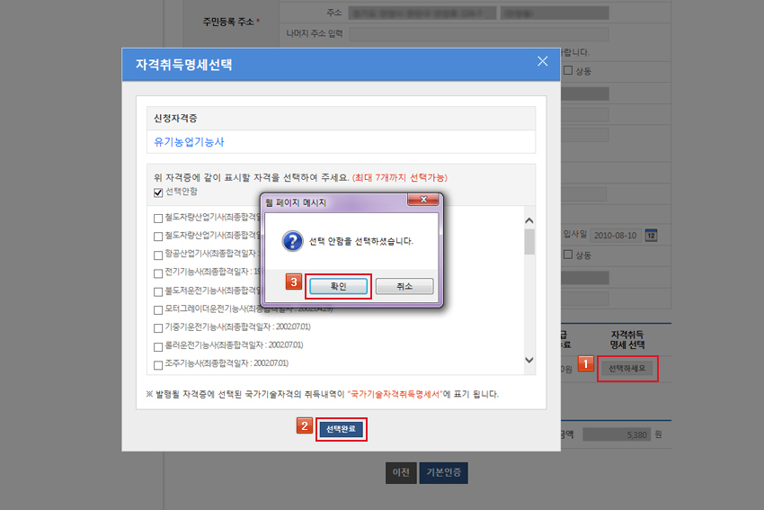Check 전기기능사 in the list

point(158,273)
